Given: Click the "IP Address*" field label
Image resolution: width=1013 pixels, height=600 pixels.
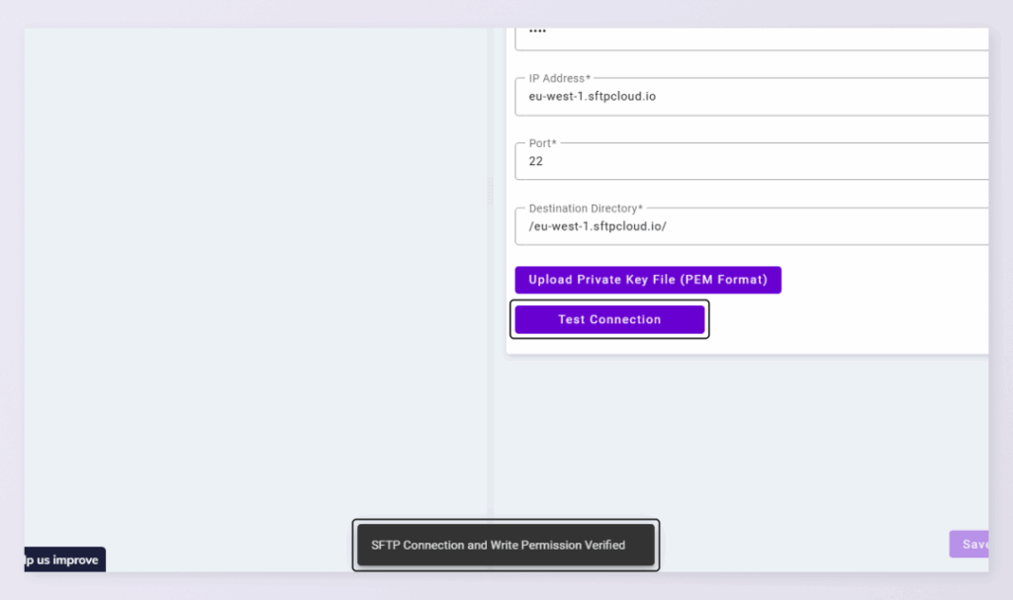Looking at the screenshot, I should 560,78.
